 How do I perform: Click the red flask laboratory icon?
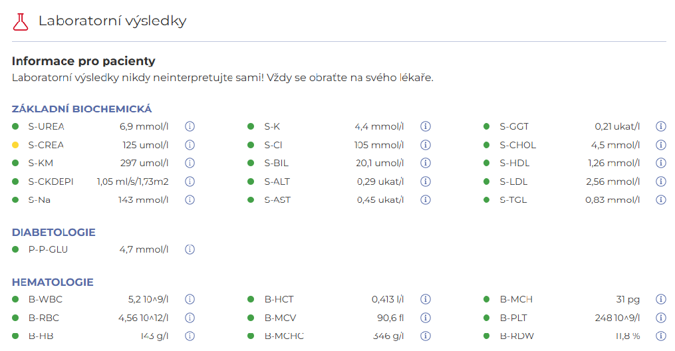(20, 21)
